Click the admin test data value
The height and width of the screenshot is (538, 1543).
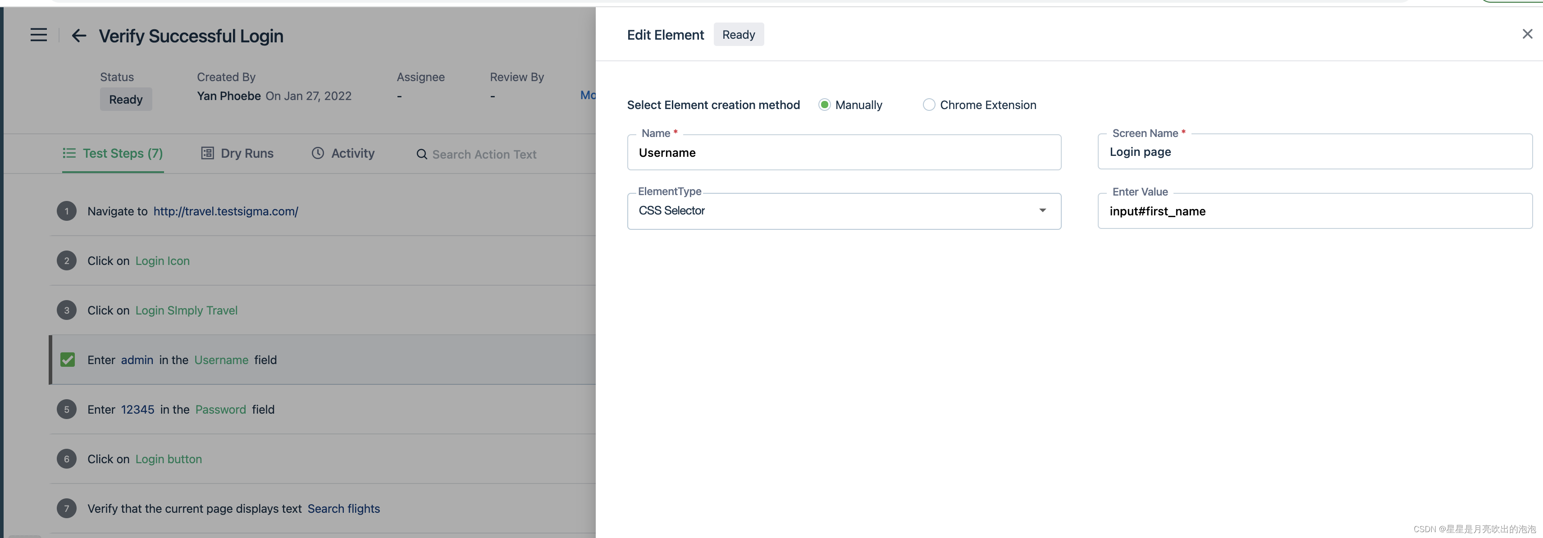tap(137, 360)
